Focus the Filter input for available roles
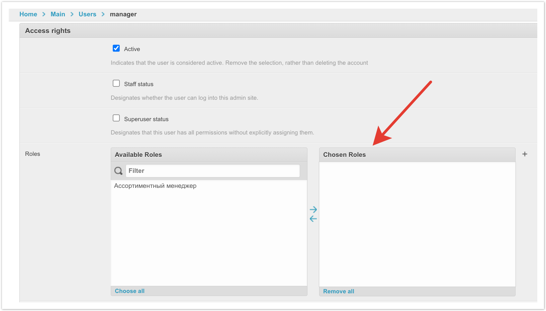 pyautogui.click(x=212, y=171)
